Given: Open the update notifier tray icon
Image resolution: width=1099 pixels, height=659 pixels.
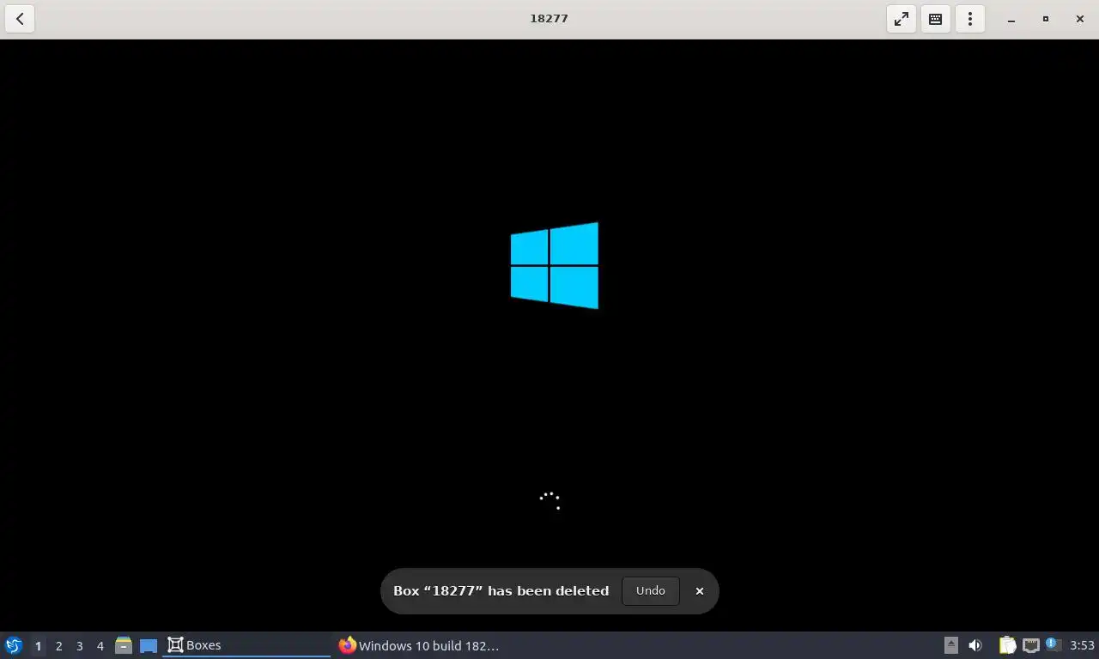Looking at the screenshot, I should click(1053, 644).
